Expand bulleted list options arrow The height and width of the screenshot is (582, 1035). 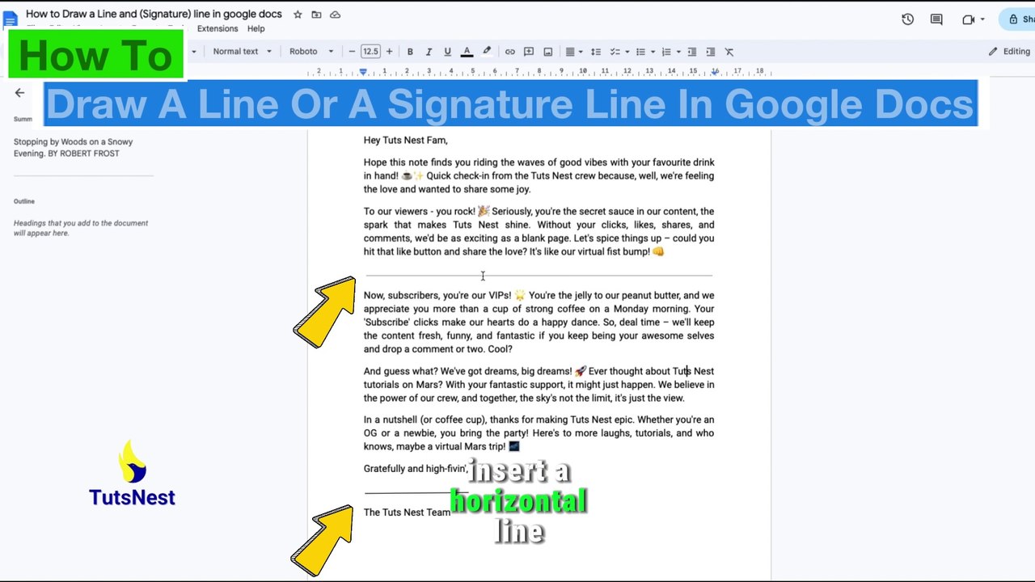click(653, 52)
